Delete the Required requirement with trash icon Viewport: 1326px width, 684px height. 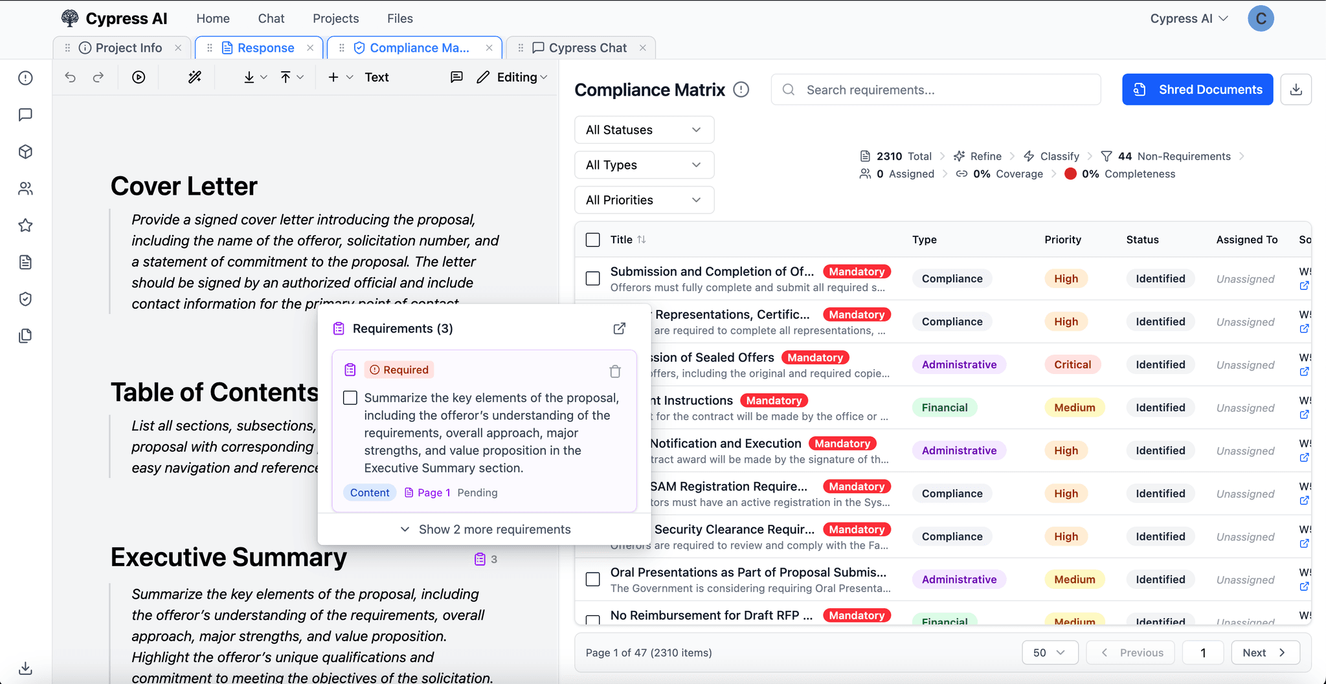[615, 371]
